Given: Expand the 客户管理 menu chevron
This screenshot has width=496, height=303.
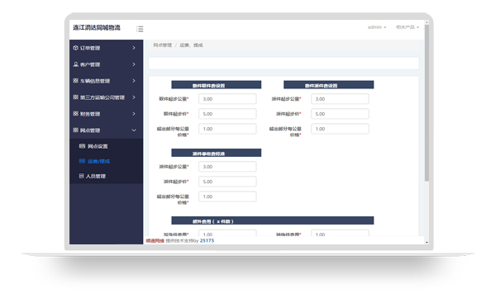Looking at the screenshot, I should (x=134, y=64).
